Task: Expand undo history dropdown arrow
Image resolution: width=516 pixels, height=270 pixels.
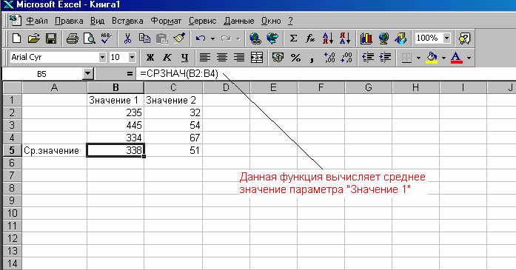Action: pos(212,38)
